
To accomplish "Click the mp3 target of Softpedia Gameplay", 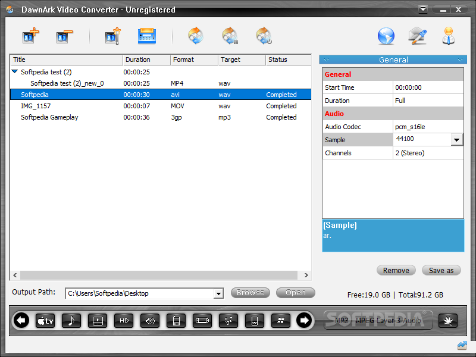I will click(x=225, y=117).
